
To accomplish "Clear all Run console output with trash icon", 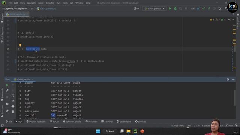I will (13, 112).
